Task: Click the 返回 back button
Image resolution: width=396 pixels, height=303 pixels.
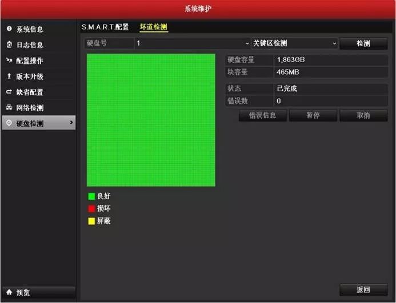Action: 363,290
